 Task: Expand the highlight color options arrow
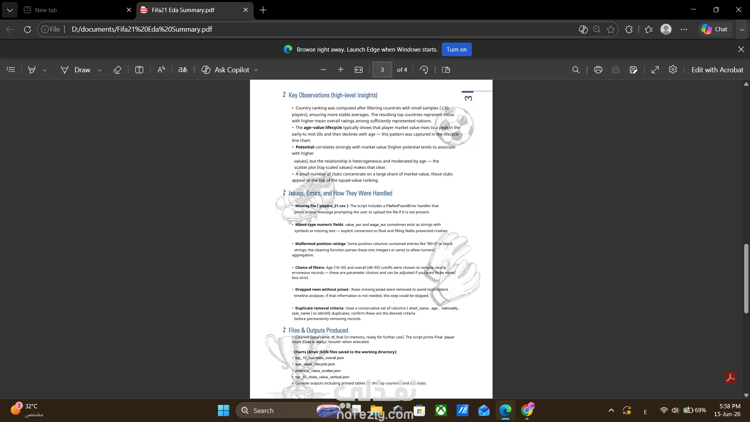(45, 70)
